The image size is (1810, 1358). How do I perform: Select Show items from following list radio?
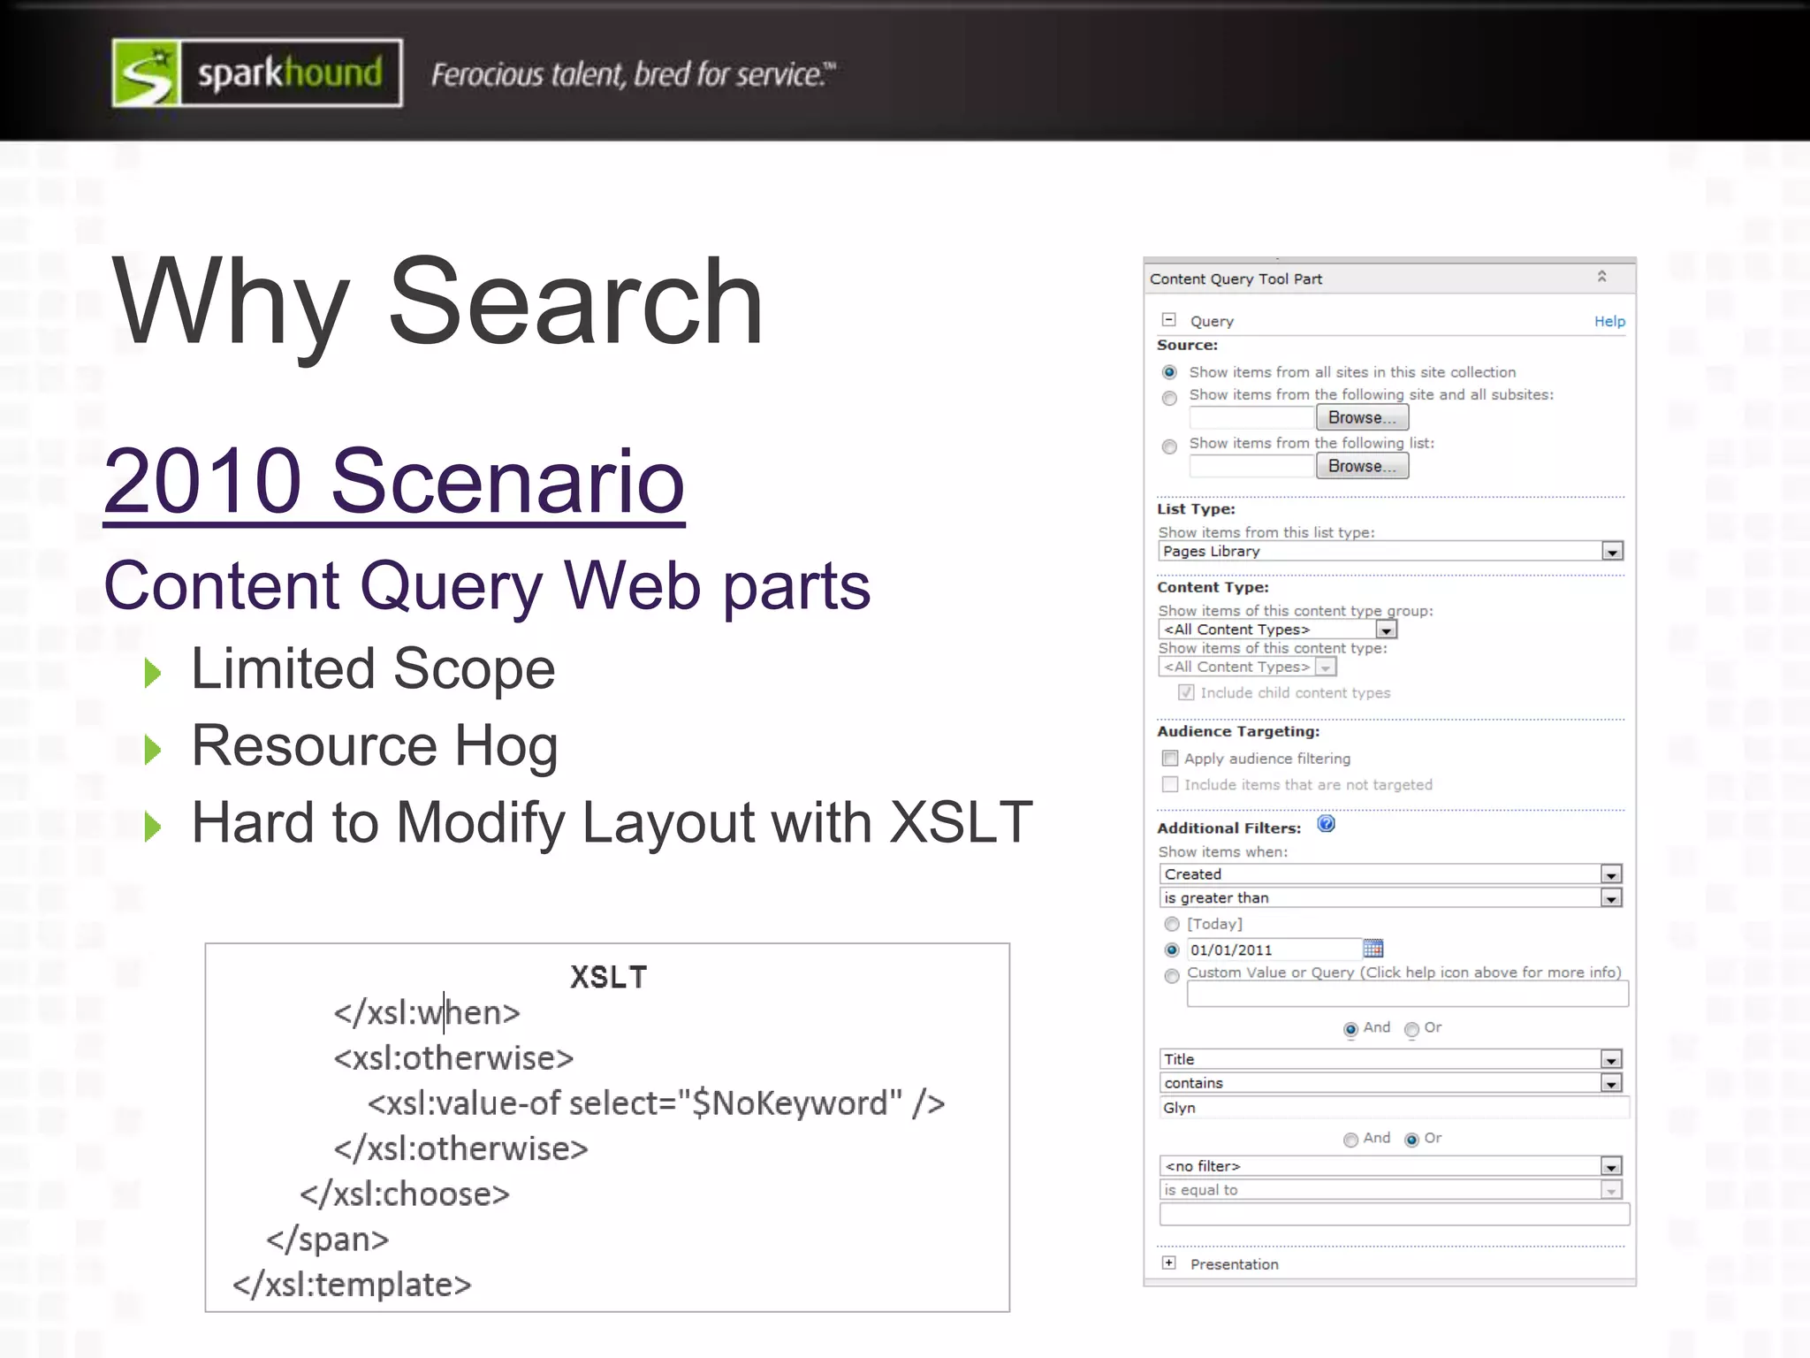click(x=1169, y=446)
